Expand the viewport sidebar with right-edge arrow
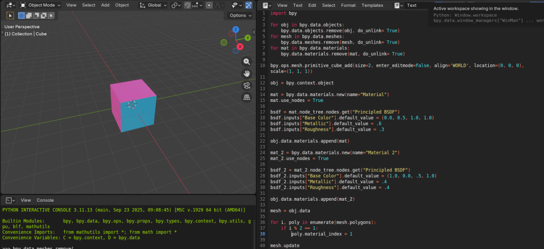This screenshot has height=249, width=544. tap(253, 32)
